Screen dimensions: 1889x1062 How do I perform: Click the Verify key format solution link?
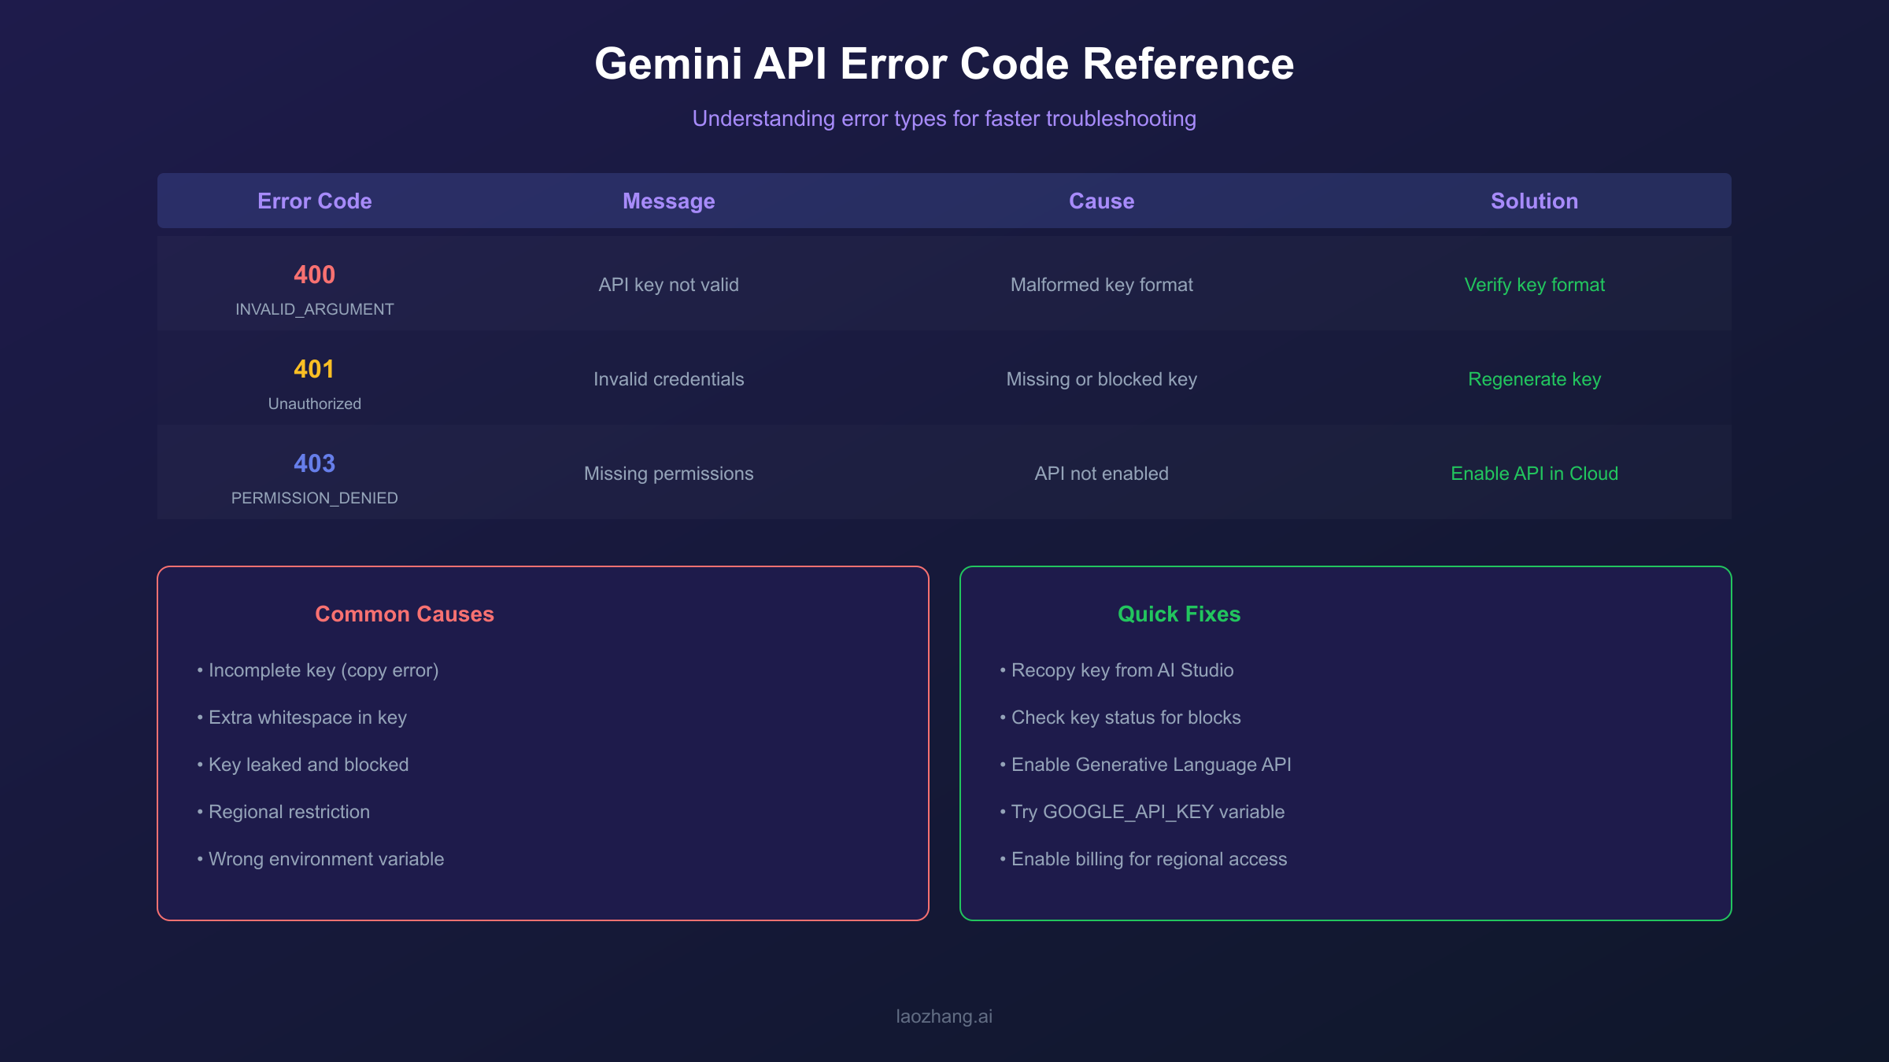(1533, 285)
